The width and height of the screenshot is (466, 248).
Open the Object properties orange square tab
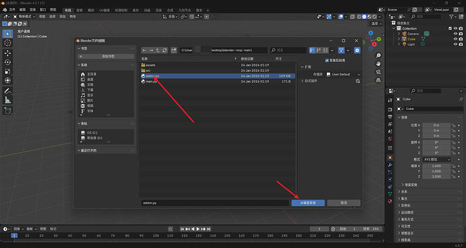[390, 157]
